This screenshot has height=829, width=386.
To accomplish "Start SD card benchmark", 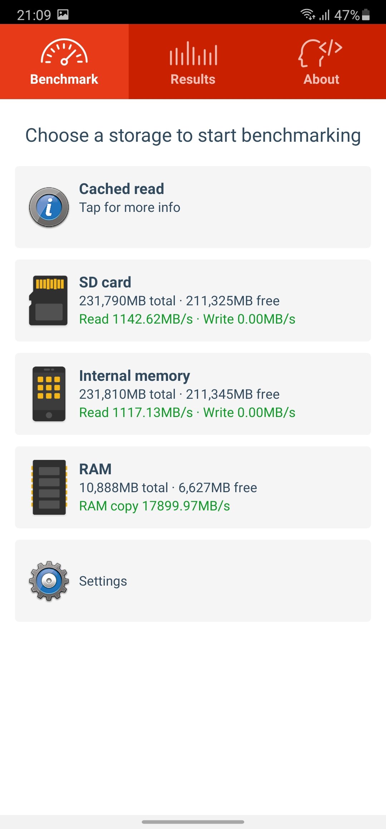I will coord(193,300).
